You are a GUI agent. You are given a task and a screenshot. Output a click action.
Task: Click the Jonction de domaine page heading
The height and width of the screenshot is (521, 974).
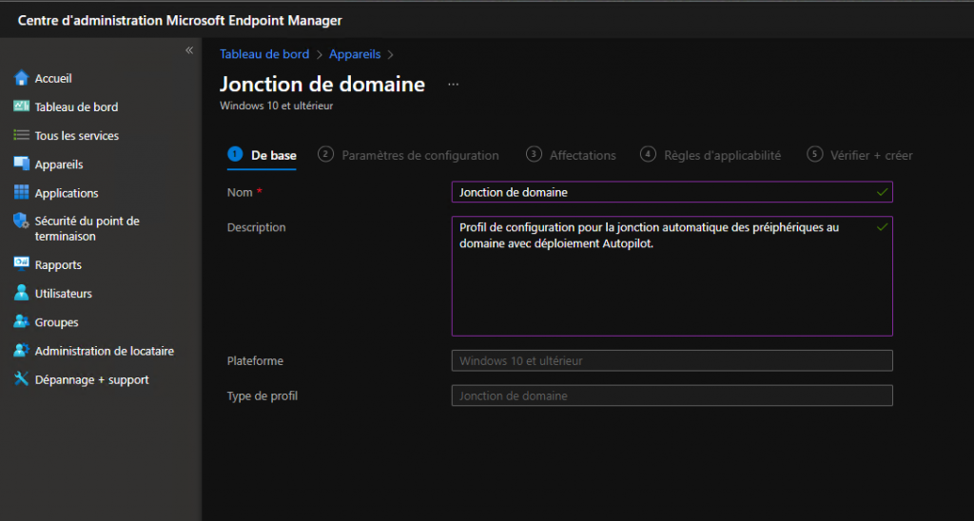[322, 84]
